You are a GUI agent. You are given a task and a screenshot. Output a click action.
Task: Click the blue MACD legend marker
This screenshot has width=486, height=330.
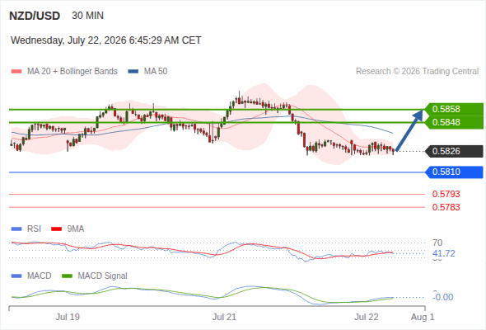coord(16,276)
